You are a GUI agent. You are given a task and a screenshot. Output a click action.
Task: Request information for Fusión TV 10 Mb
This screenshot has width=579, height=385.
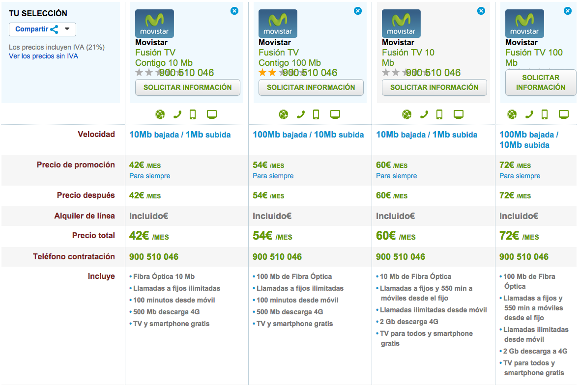[434, 87]
